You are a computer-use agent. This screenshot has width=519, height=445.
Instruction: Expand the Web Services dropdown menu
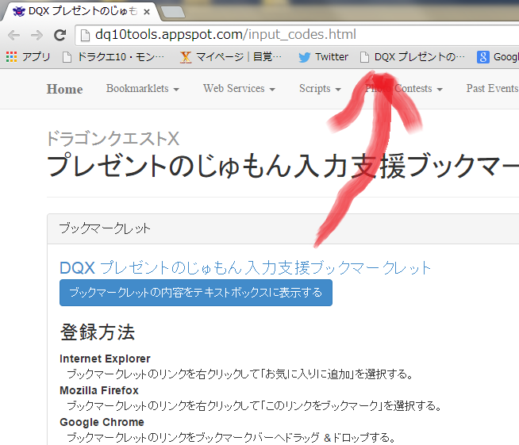240,89
